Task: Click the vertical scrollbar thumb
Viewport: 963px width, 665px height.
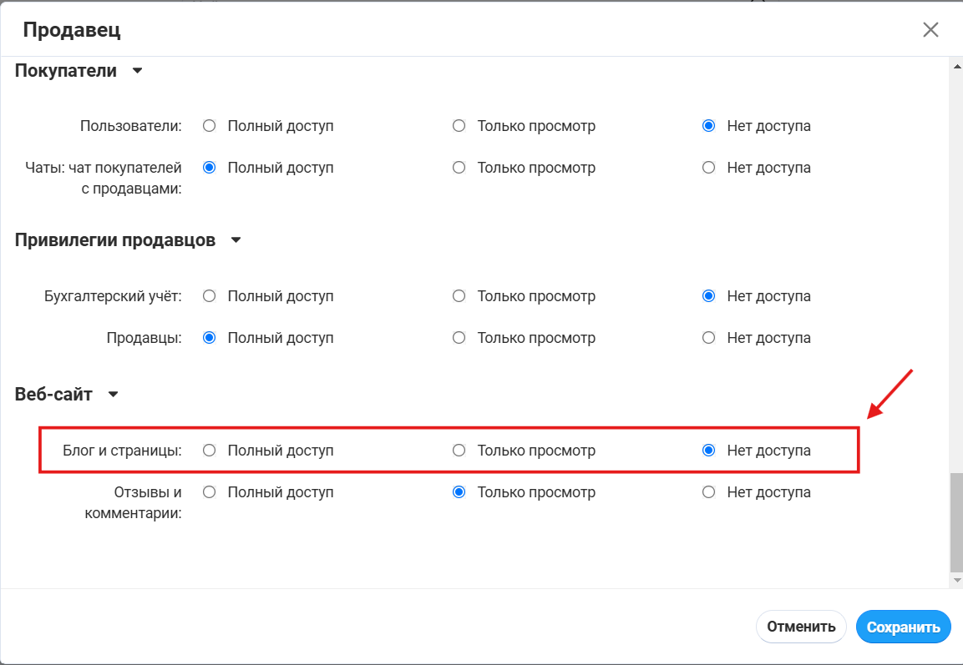Action: (x=957, y=522)
